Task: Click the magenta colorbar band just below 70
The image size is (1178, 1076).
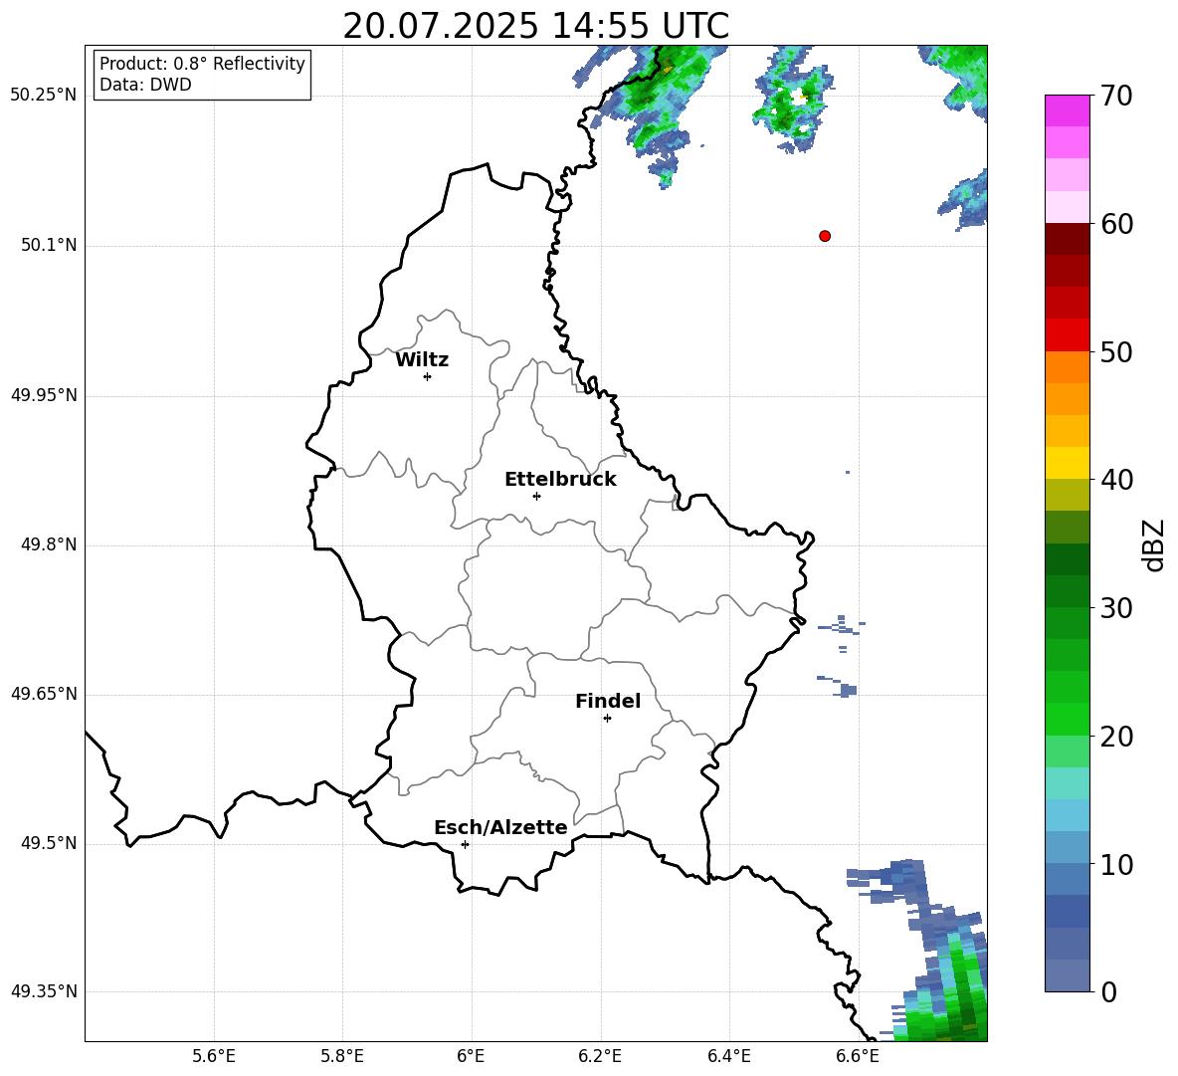Action: click(x=1067, y=111)
